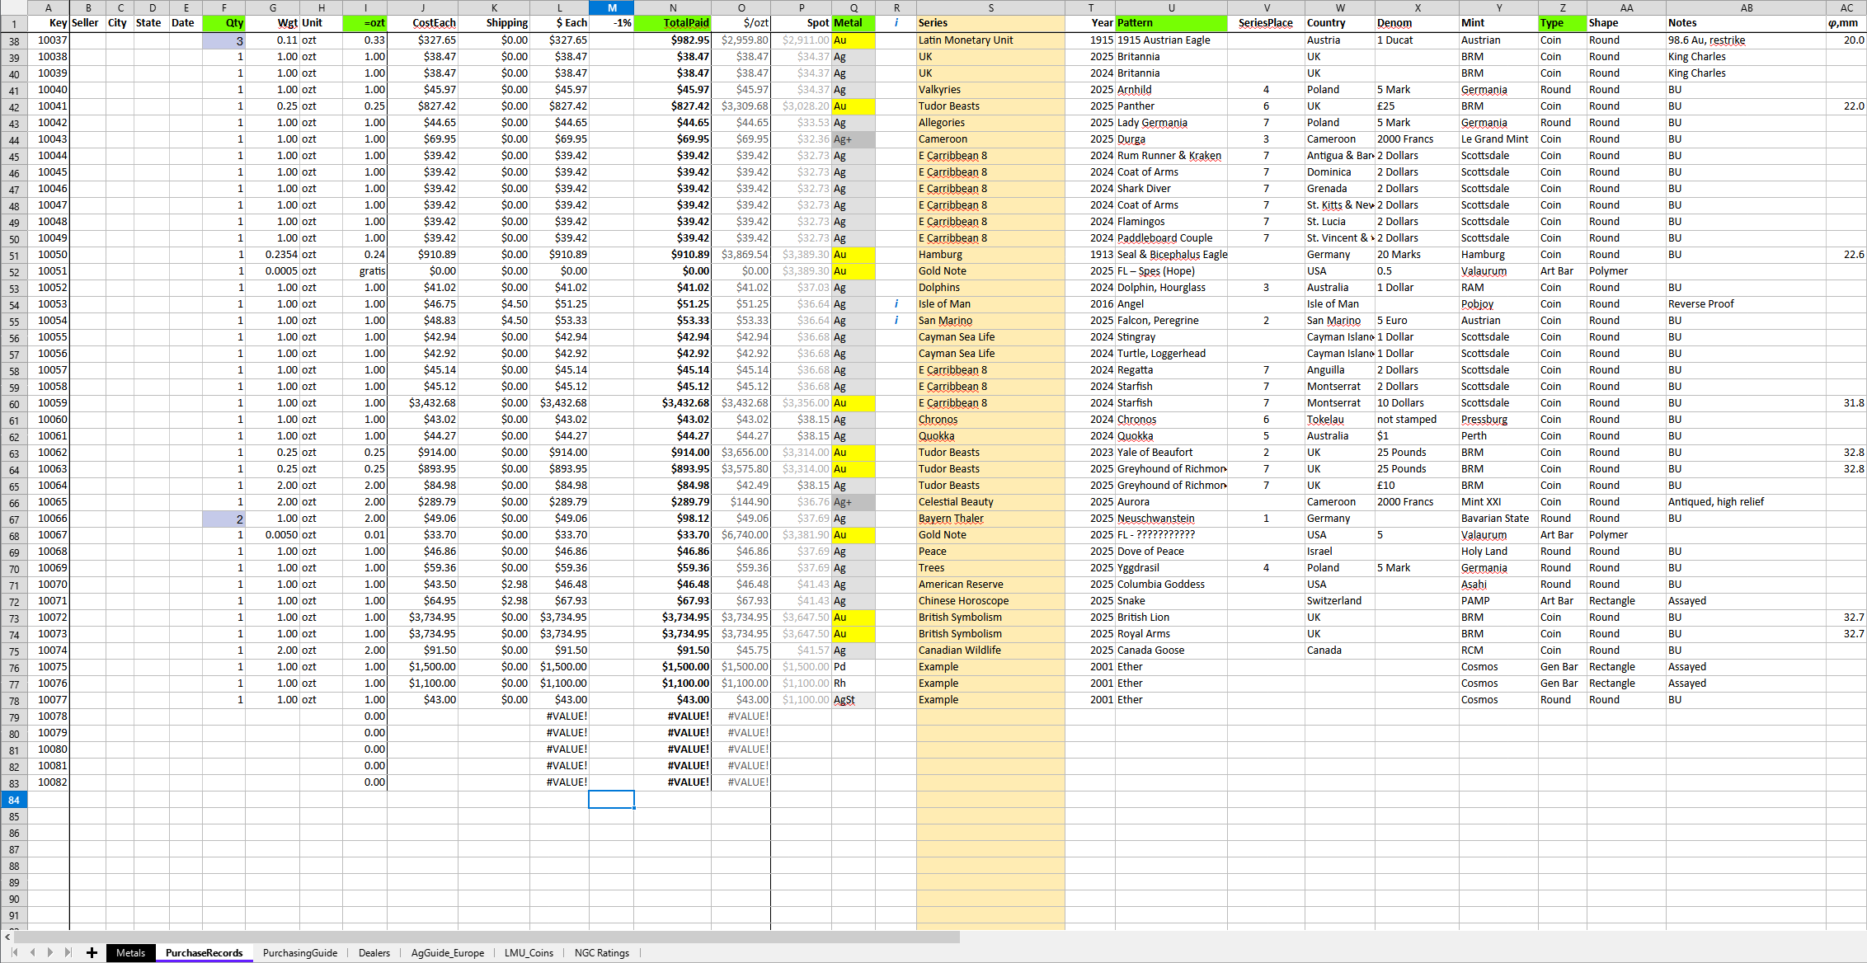Image resolution: width=1867 pixels, height=963 pixels.
Task: Open the Metals sheet tab
Action: coord(130,953)
